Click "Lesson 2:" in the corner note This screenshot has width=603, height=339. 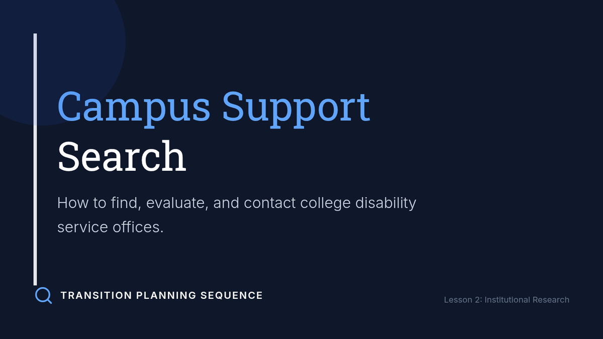[462, 300]
